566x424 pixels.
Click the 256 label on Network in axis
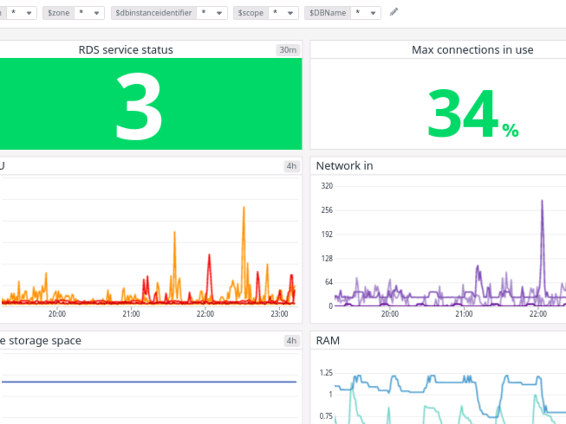coord(327,210)
